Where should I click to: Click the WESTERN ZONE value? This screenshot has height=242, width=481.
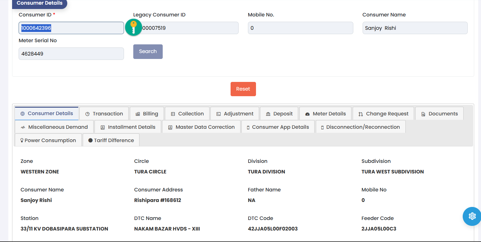click(x=40, y=172)
